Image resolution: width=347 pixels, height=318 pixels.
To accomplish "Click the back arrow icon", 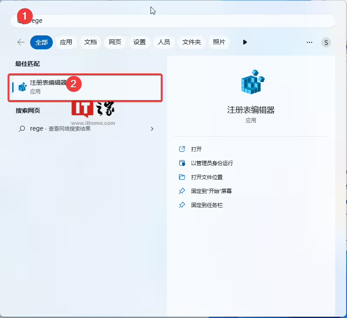I will coord(21,42).
